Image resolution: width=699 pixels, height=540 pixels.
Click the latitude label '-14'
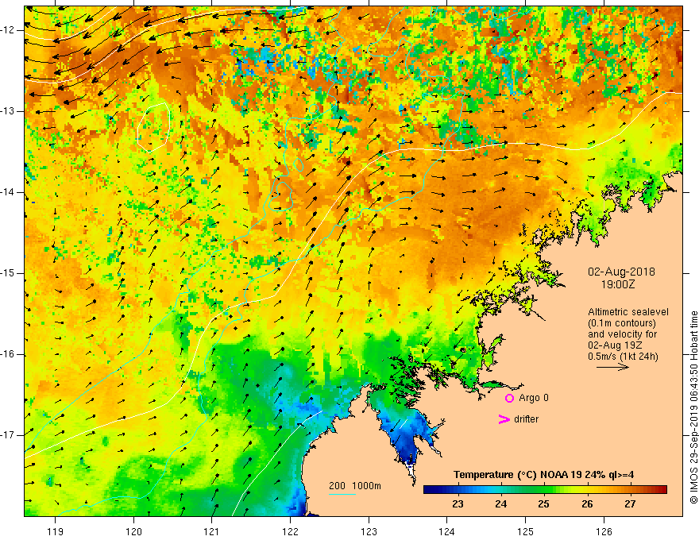[9, 192]
